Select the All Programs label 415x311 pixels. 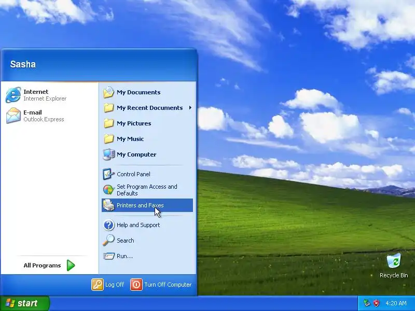tap(42, 265)
